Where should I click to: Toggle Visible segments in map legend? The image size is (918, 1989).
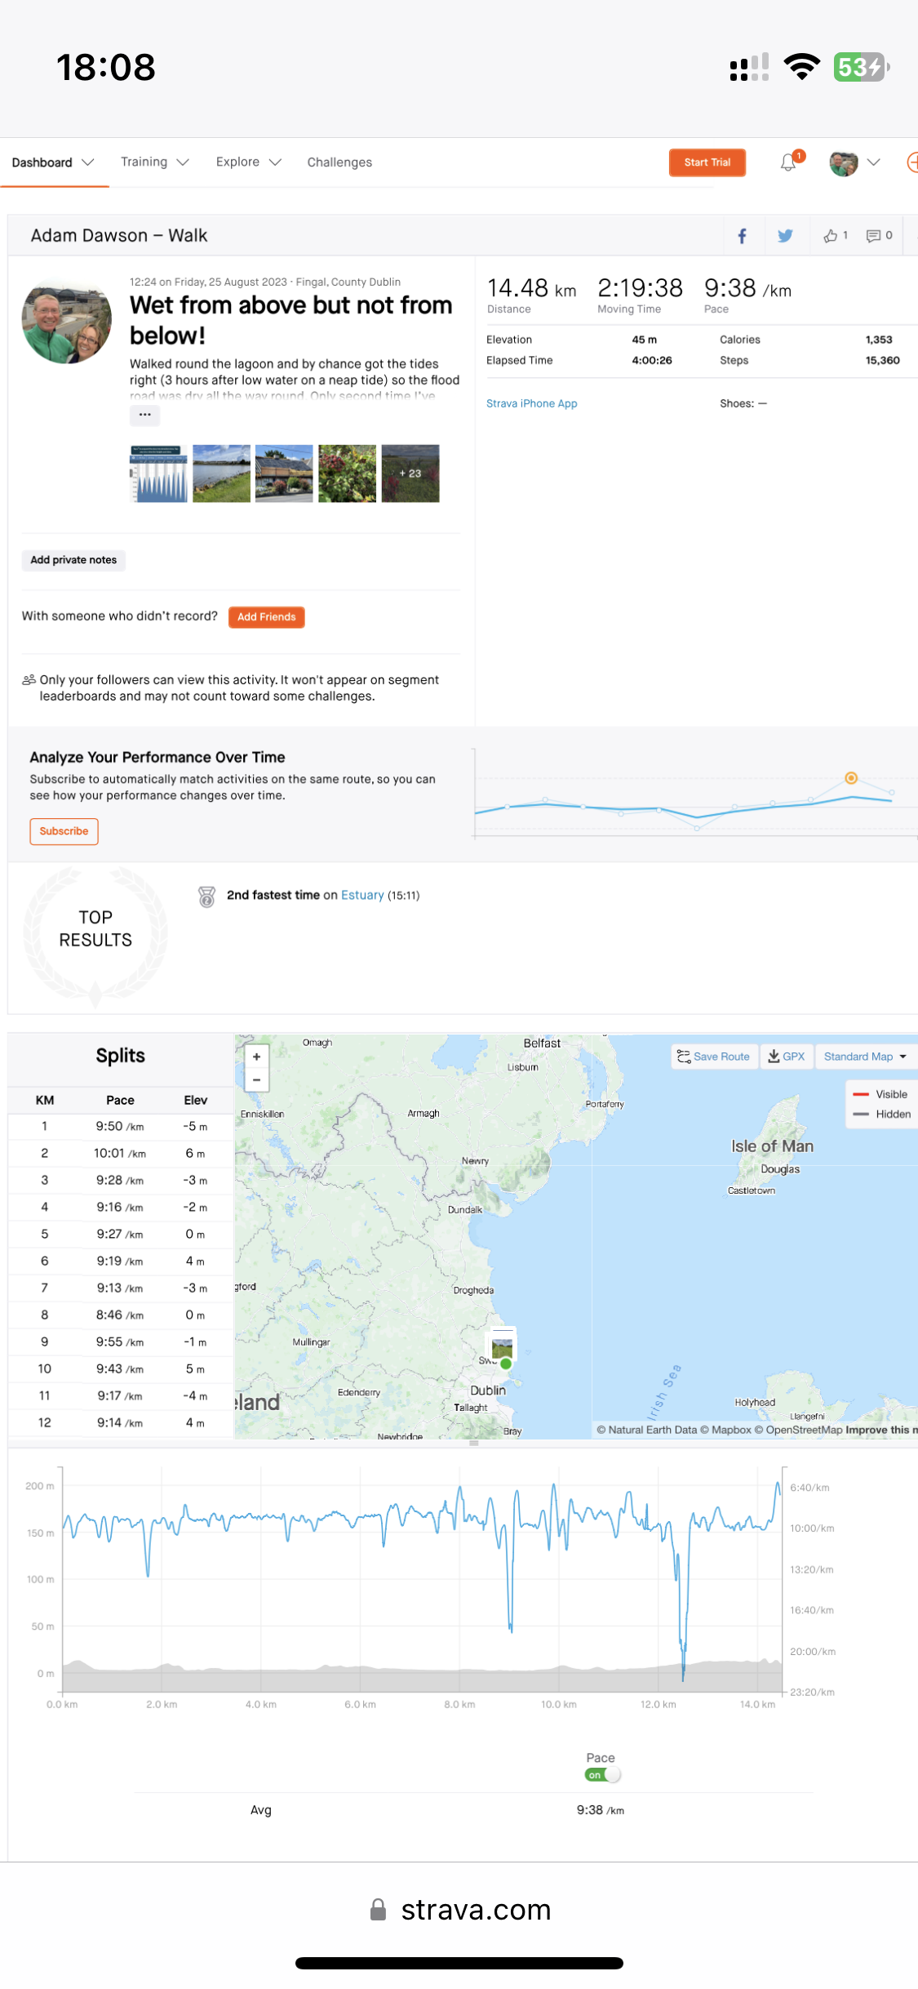pyautogui.click(x=881, y=1094)
